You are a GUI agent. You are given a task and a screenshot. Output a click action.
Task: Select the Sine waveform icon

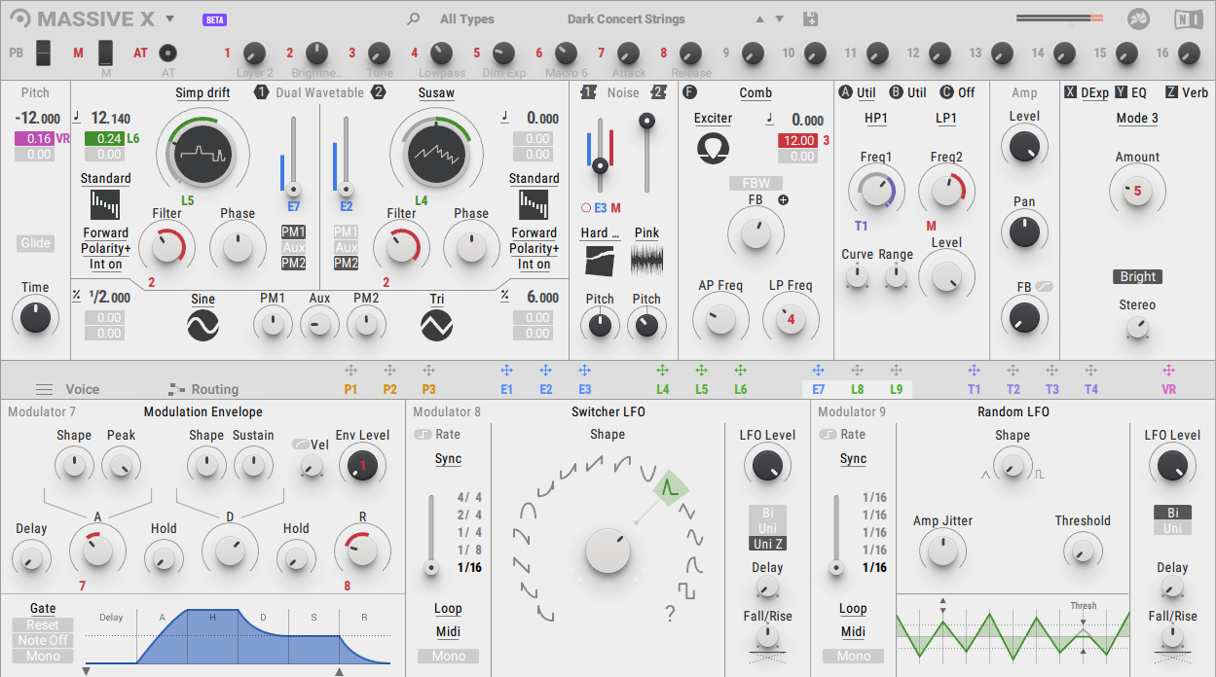click(203, 325)
